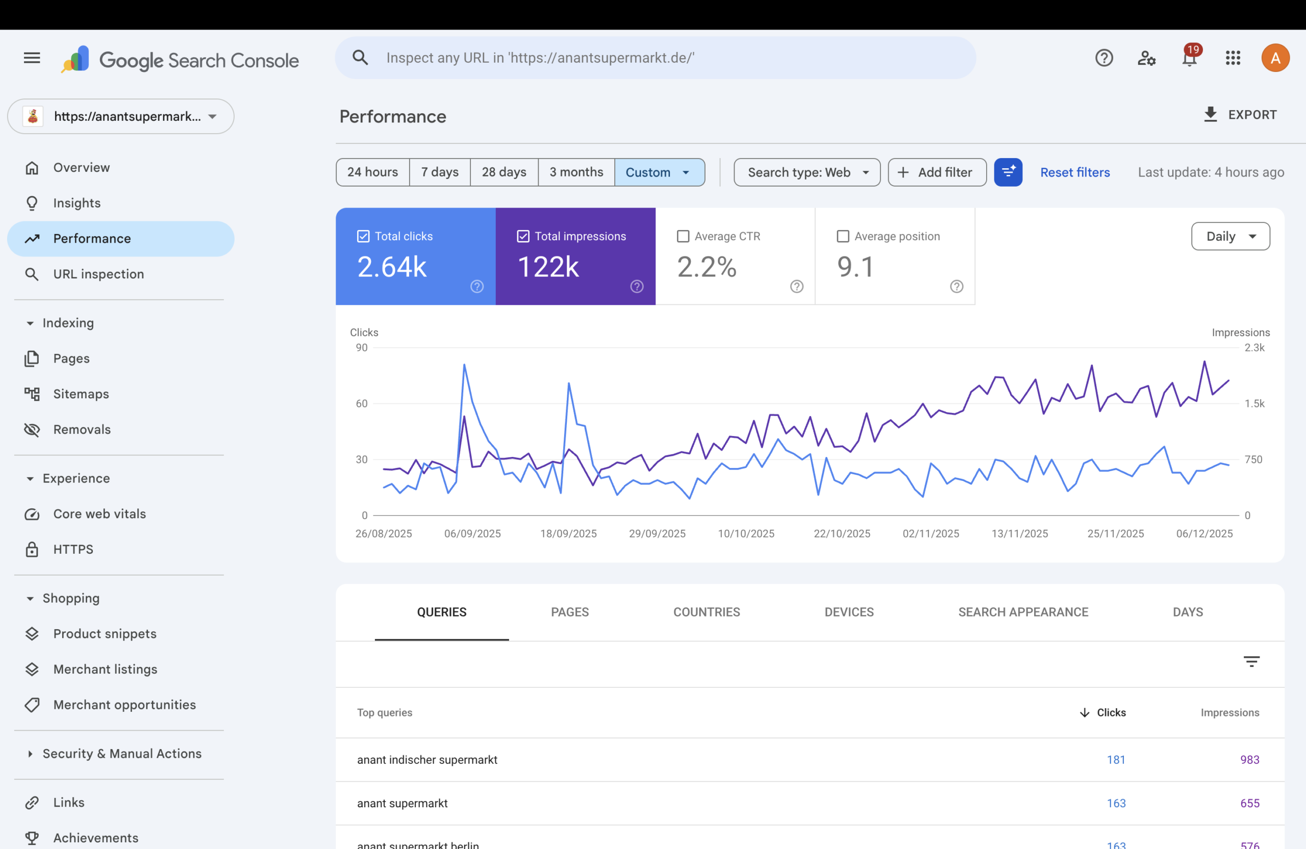Screen dimensions: 1306x849
Task: Expand the Security & Manual Actions section
Action: [122, 754]
